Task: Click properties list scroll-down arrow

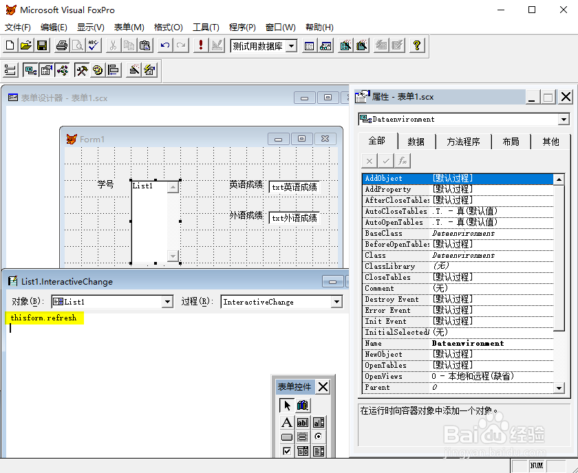Action: (559, 388)
